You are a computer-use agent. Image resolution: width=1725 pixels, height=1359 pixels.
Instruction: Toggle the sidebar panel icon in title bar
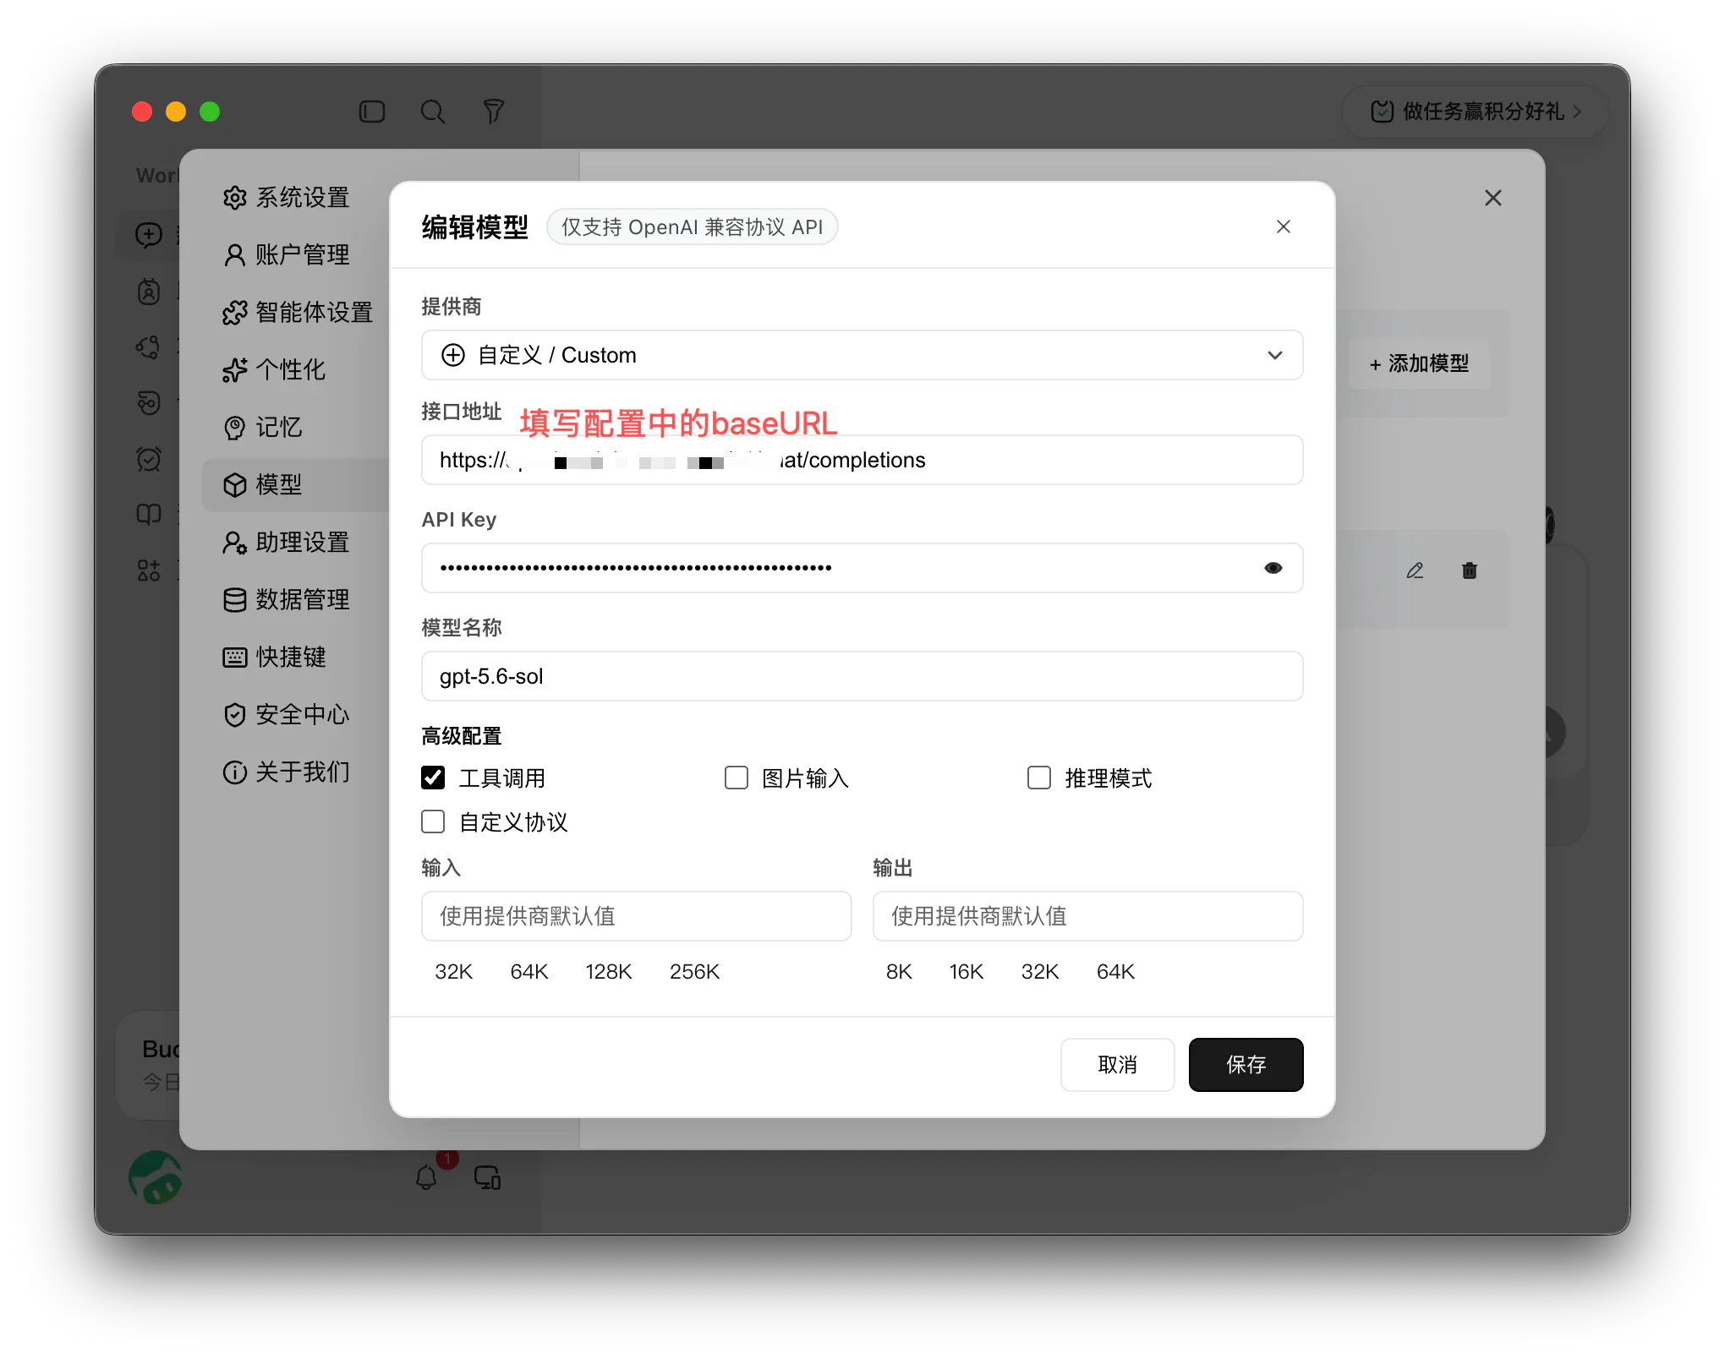coord(372,112)
